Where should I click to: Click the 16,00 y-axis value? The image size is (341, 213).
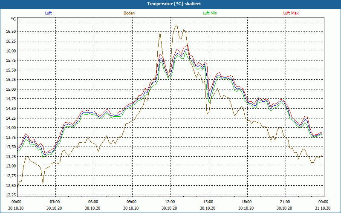(x=11, y=51)
